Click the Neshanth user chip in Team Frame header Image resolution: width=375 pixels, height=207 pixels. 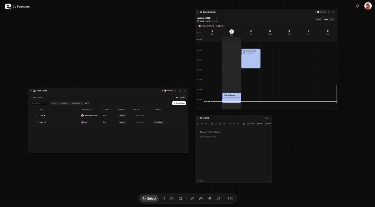coord(168,91)
